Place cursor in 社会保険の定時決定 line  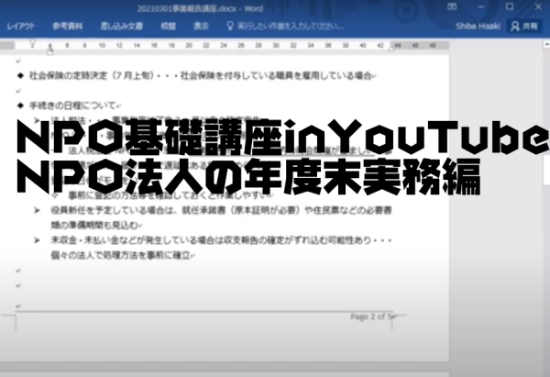(x=183, y=73)
